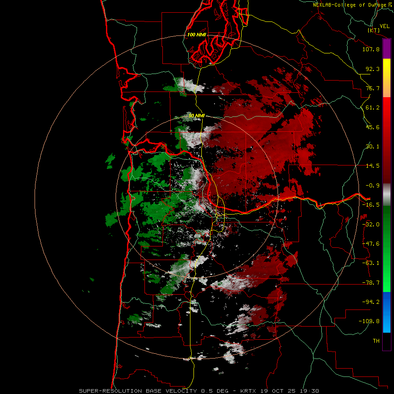Click the 61.2 velocity scale value
Image resolution: width=394 pixels, height=394 pixels.
373,108
